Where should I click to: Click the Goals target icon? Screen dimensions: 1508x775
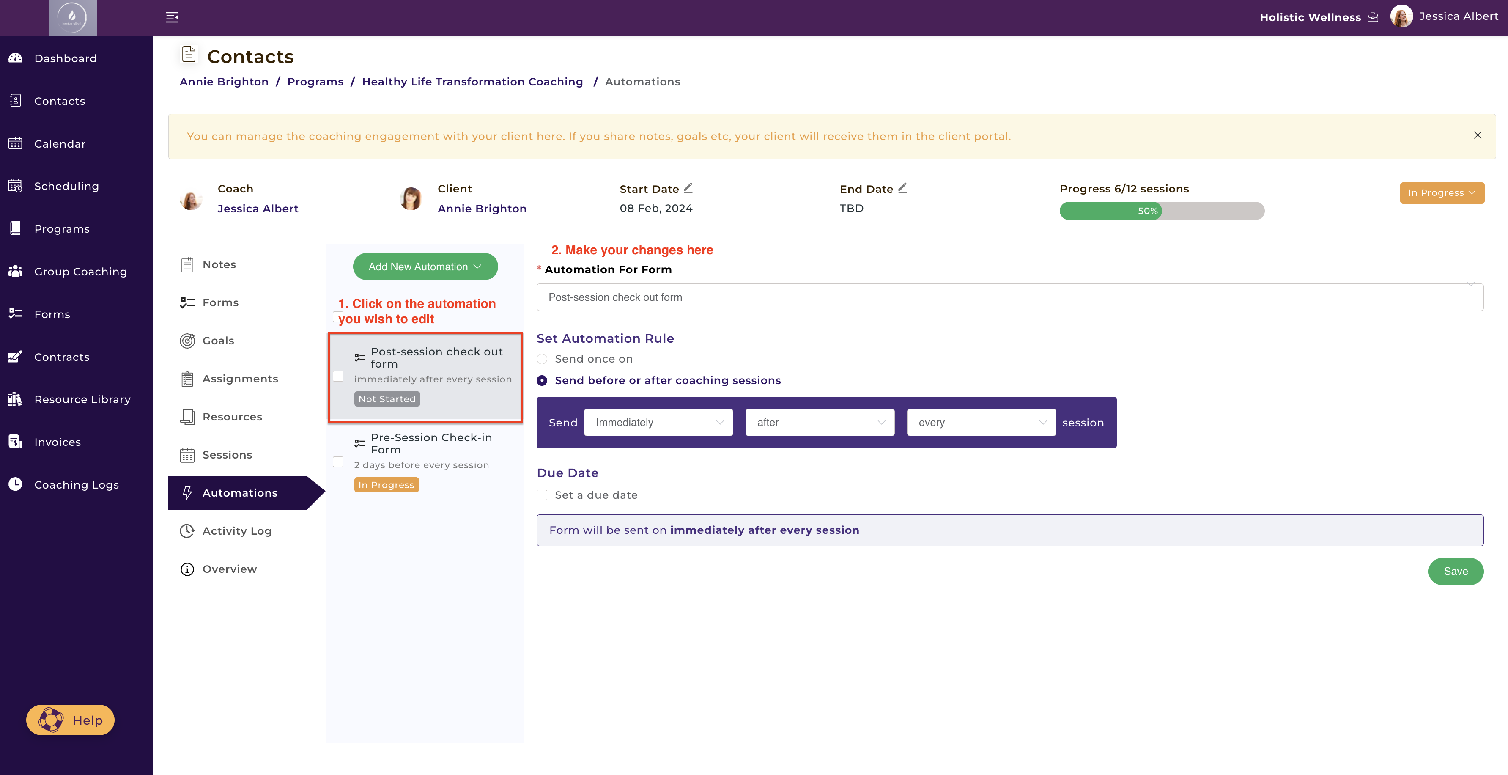(187, 341)
